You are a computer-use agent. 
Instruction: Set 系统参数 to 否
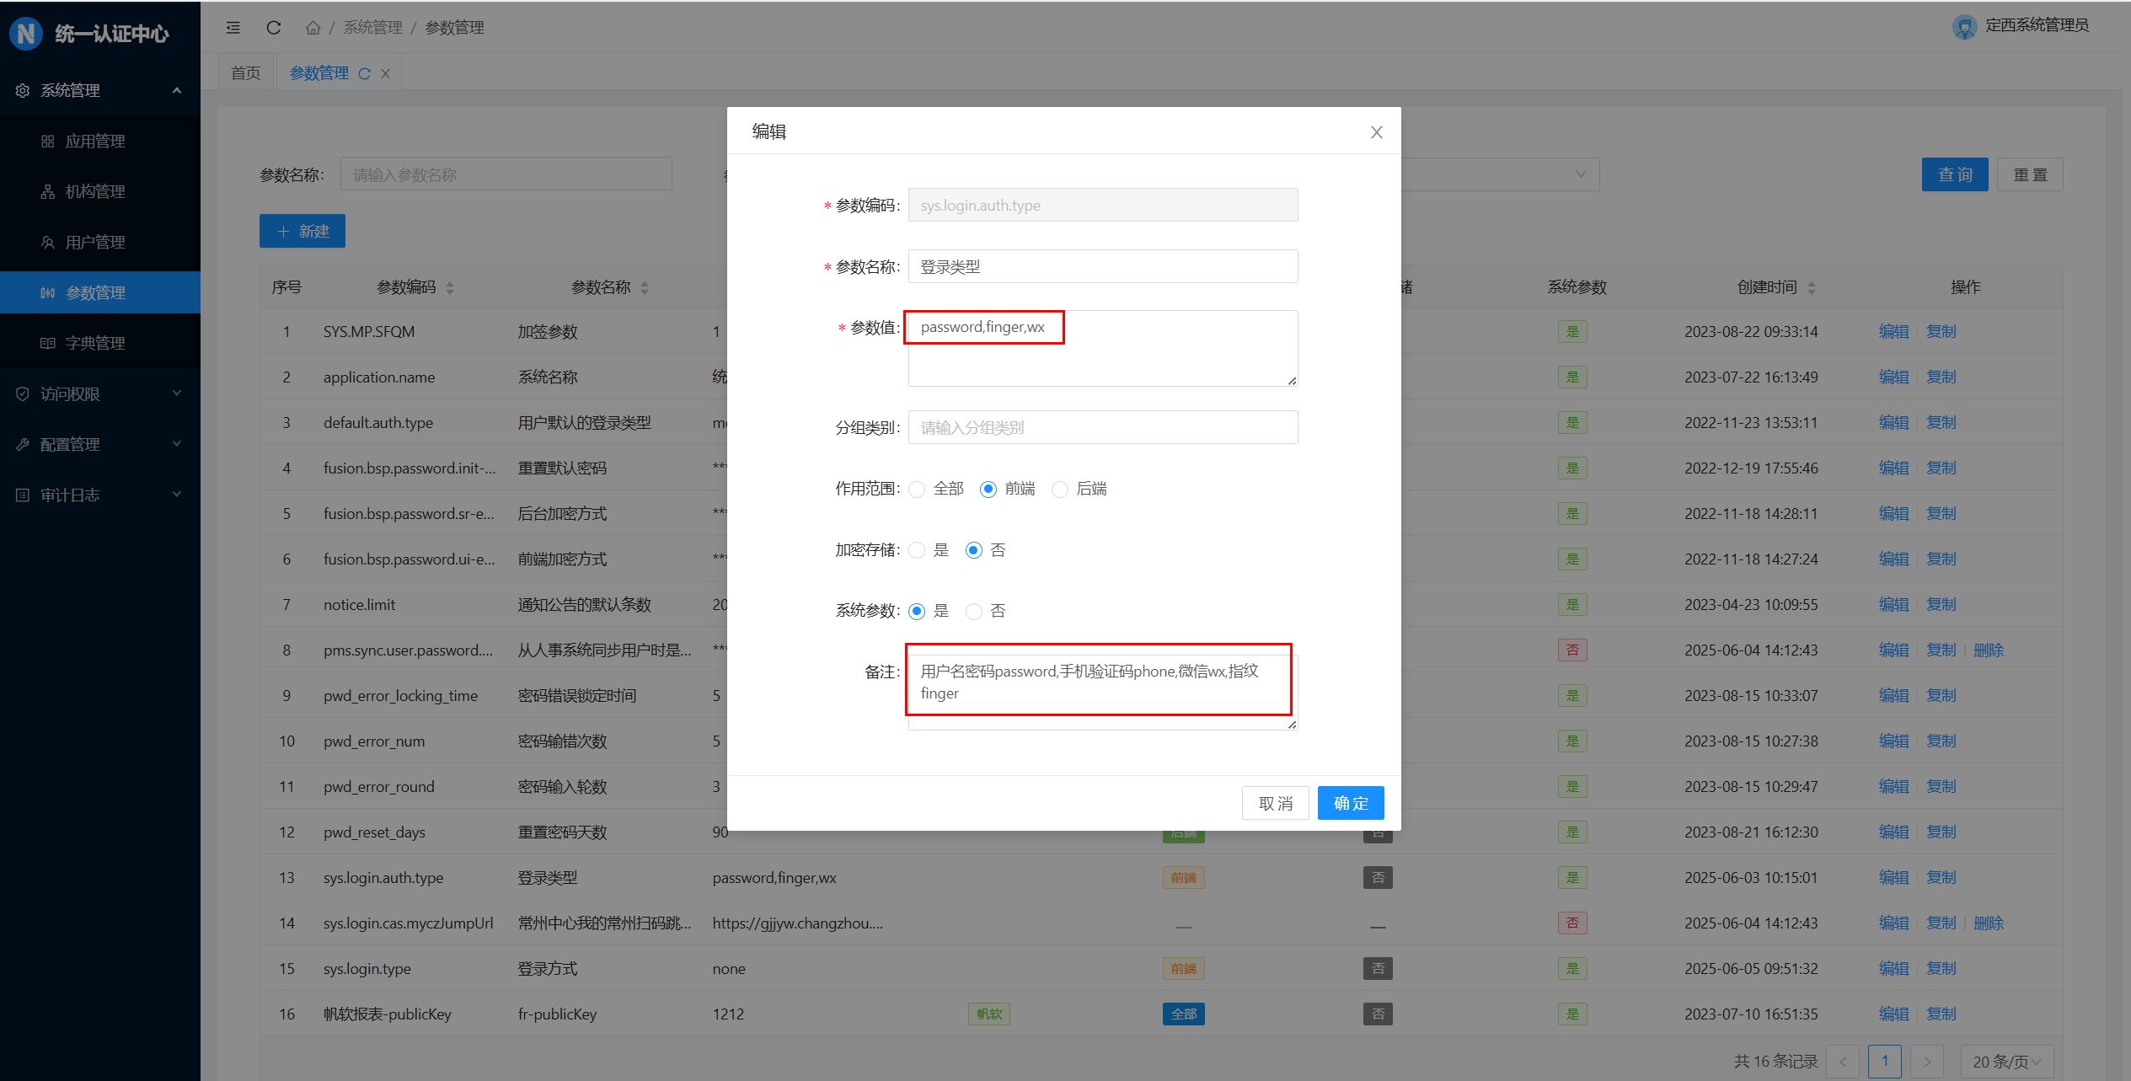click(974, 612)
